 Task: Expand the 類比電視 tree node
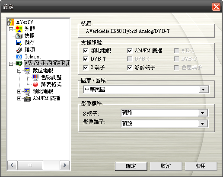19,91
